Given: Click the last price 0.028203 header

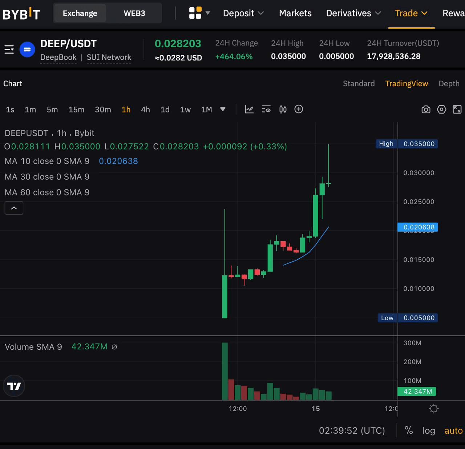Looking at the screenshot, I should pos(178,44).
